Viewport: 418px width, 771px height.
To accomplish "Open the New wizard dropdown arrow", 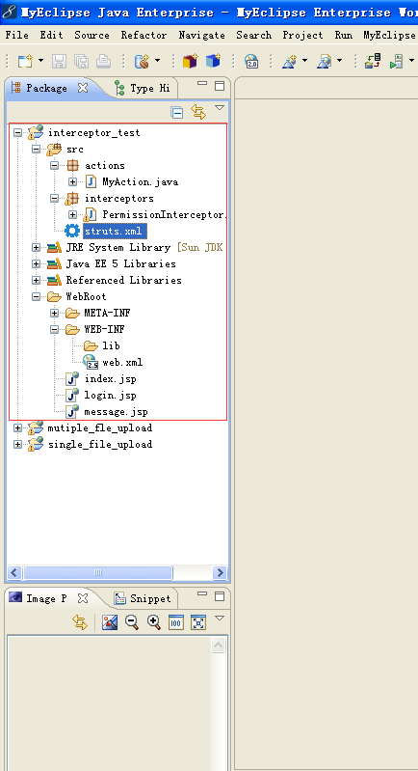I will click(40, 61).
